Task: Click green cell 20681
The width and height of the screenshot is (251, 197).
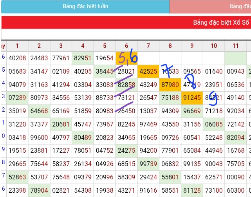Action: point(61,124)
